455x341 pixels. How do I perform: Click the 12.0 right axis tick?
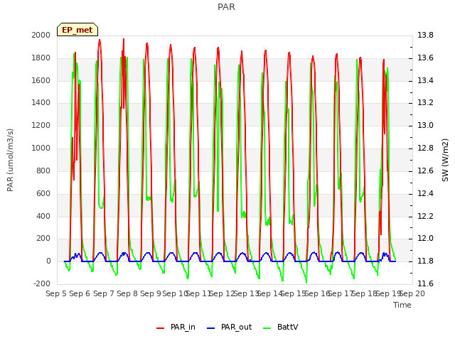pos(425,239)
